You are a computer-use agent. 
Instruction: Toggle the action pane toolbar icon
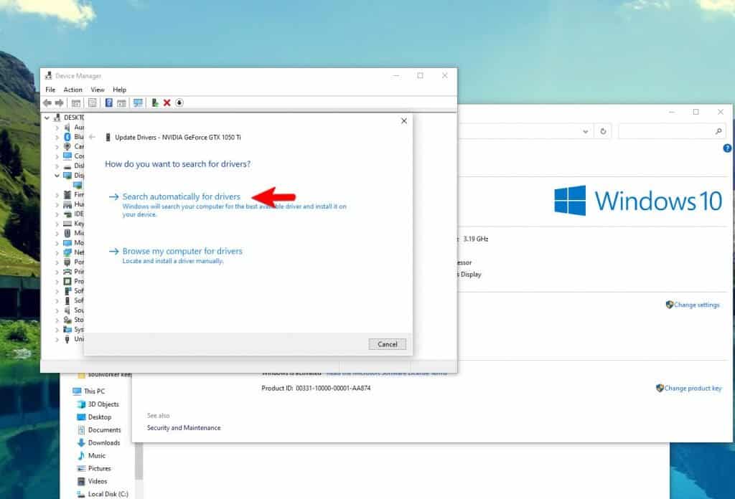pyautogui.click(x=121, y=103)
